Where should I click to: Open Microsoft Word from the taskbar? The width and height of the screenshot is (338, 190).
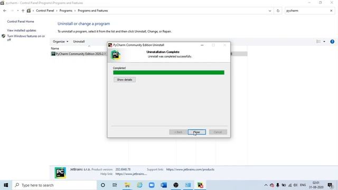point(164,185)
